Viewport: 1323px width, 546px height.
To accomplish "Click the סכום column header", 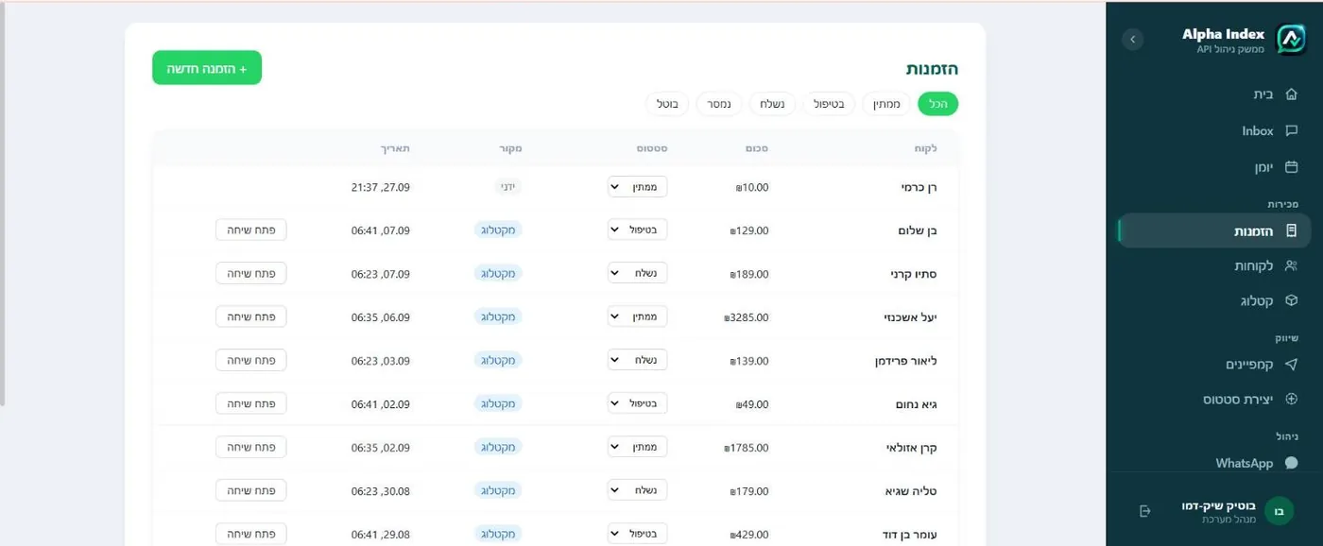I will click(x=757, y=148).
